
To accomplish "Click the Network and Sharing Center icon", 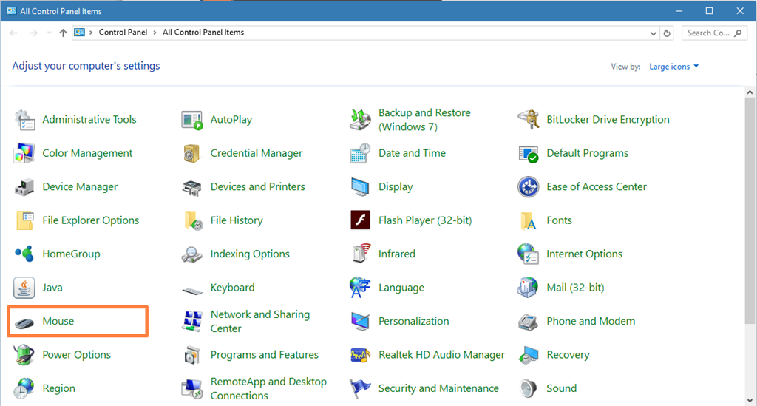I will (x=192, y=322).
